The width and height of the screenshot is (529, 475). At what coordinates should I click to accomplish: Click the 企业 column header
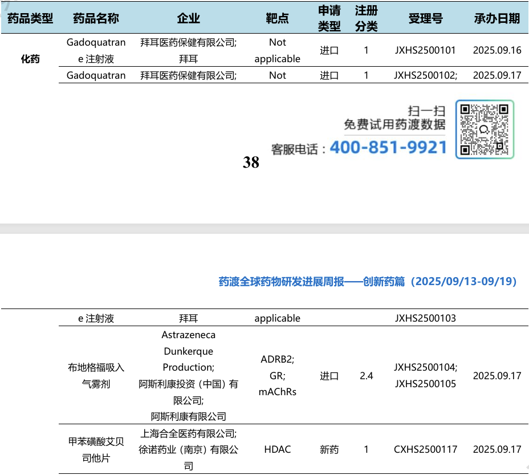click(189, 18)
